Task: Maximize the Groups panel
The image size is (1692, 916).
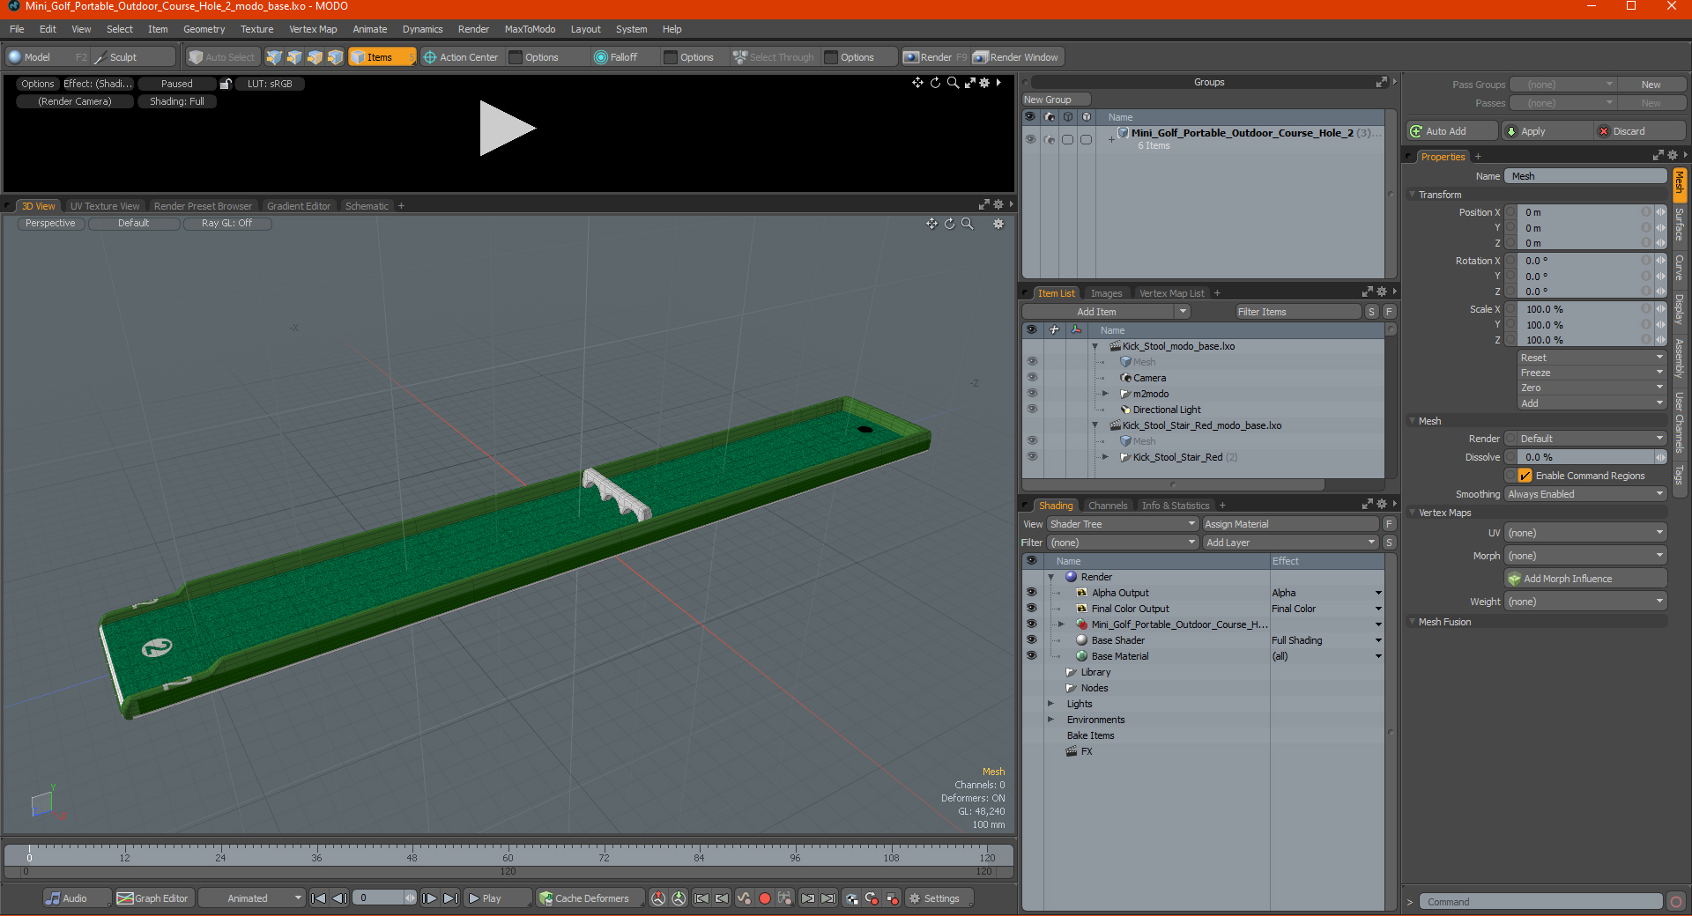Action: [x=1382, y=82]
